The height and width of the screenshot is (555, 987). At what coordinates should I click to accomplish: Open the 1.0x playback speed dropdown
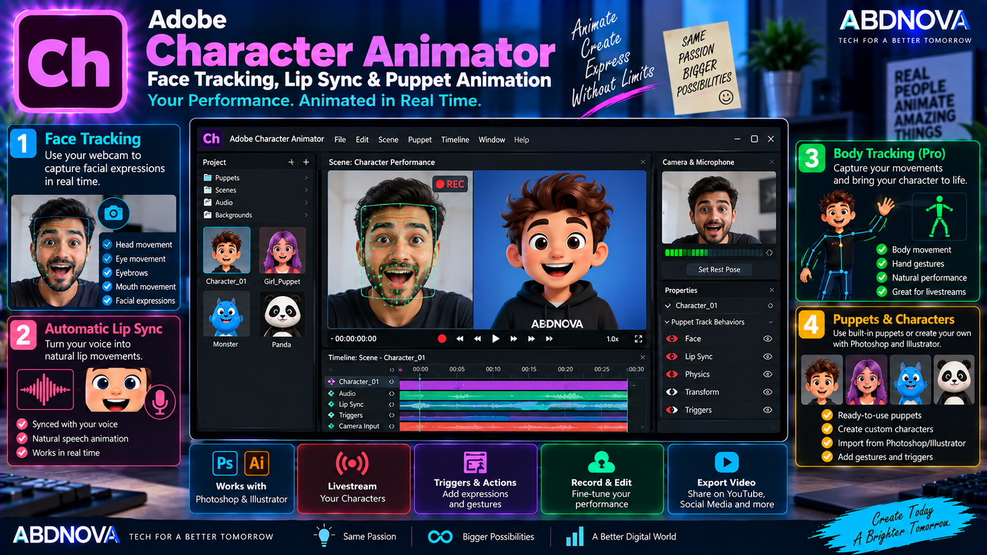point(613,339)
